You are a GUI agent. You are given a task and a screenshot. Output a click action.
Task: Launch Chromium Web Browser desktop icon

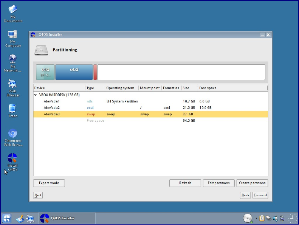tap(13, 138)
